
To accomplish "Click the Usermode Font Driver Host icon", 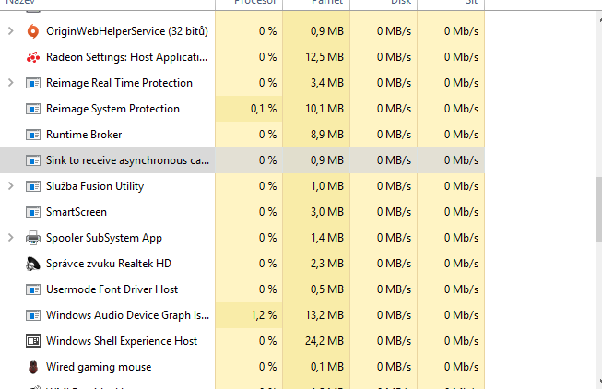I will (33, 289).
